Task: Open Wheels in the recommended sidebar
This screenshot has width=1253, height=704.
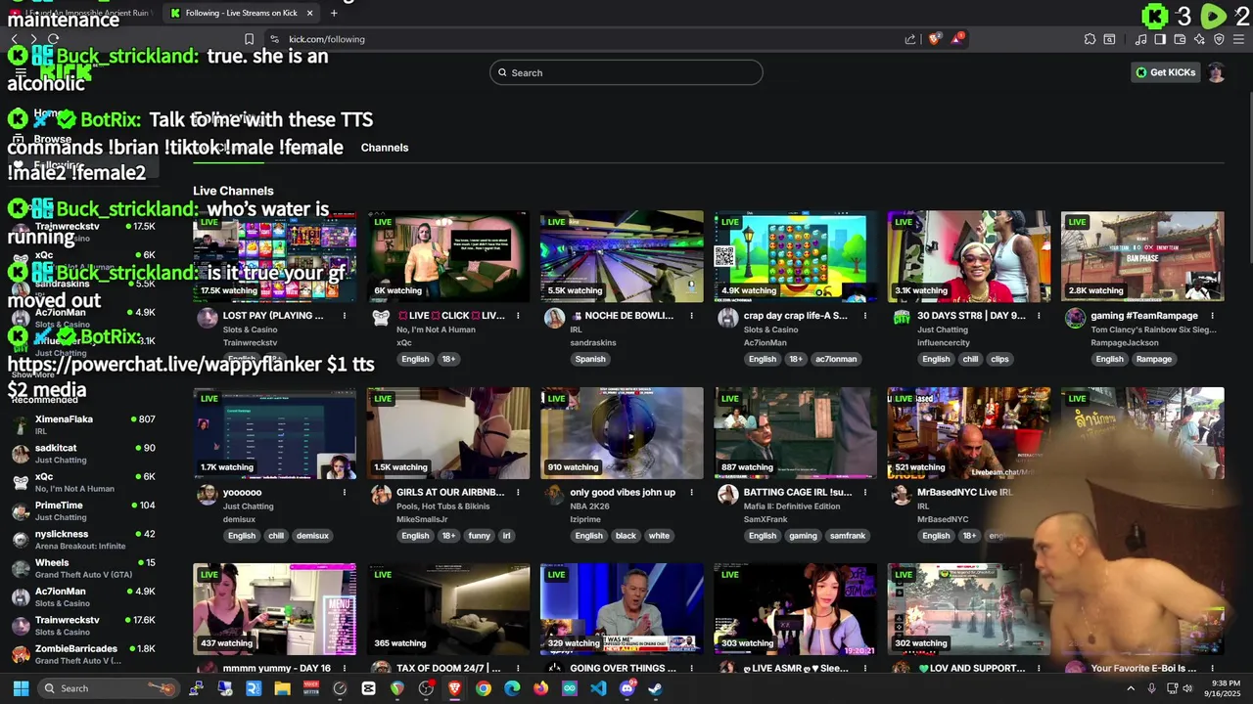Action: pyautogui.click(x=83, y=568)
